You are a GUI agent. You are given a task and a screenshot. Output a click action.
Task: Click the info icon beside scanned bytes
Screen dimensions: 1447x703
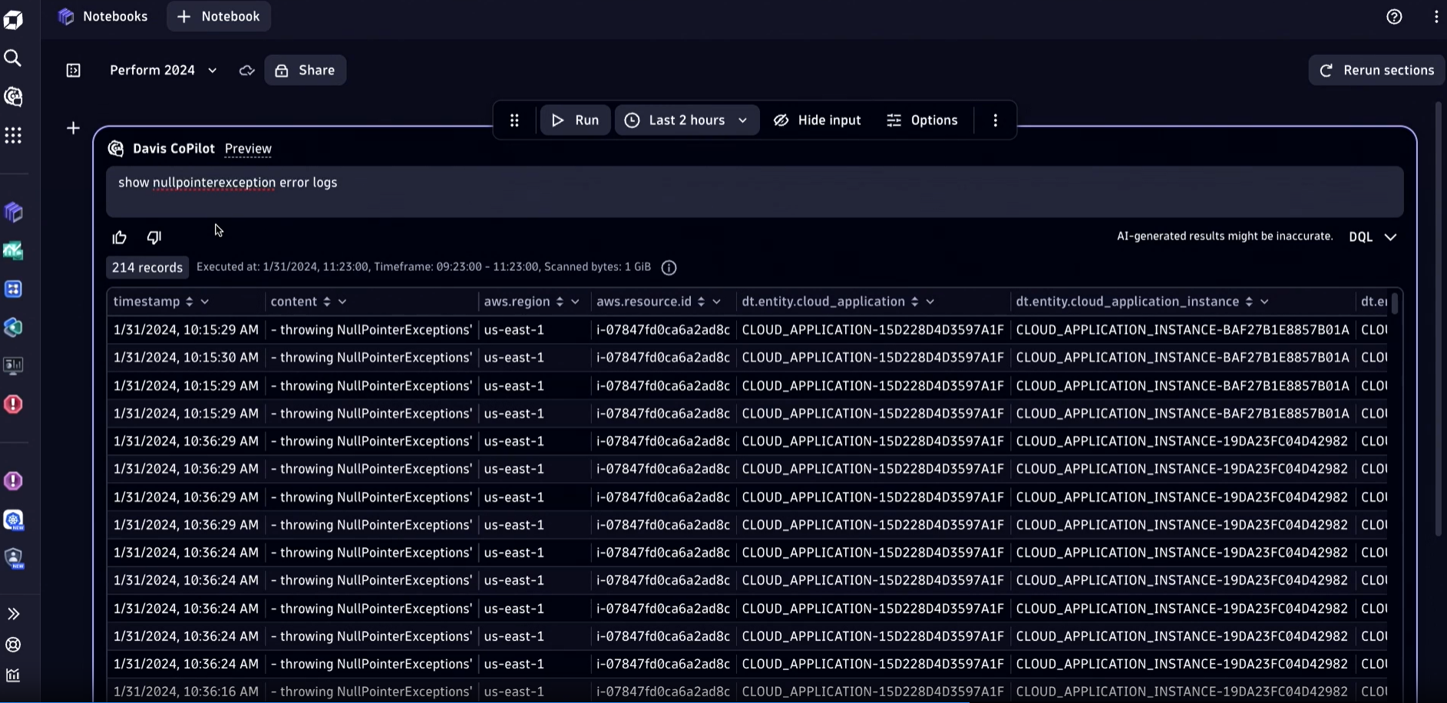coord(669,267)
